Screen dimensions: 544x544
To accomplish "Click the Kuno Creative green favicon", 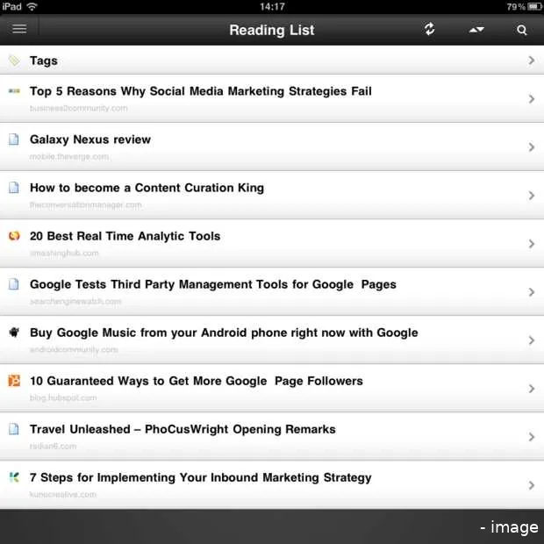I will click(x=14, y=476).
